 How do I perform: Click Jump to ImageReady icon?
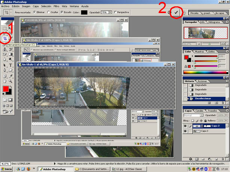click(7, 112)
